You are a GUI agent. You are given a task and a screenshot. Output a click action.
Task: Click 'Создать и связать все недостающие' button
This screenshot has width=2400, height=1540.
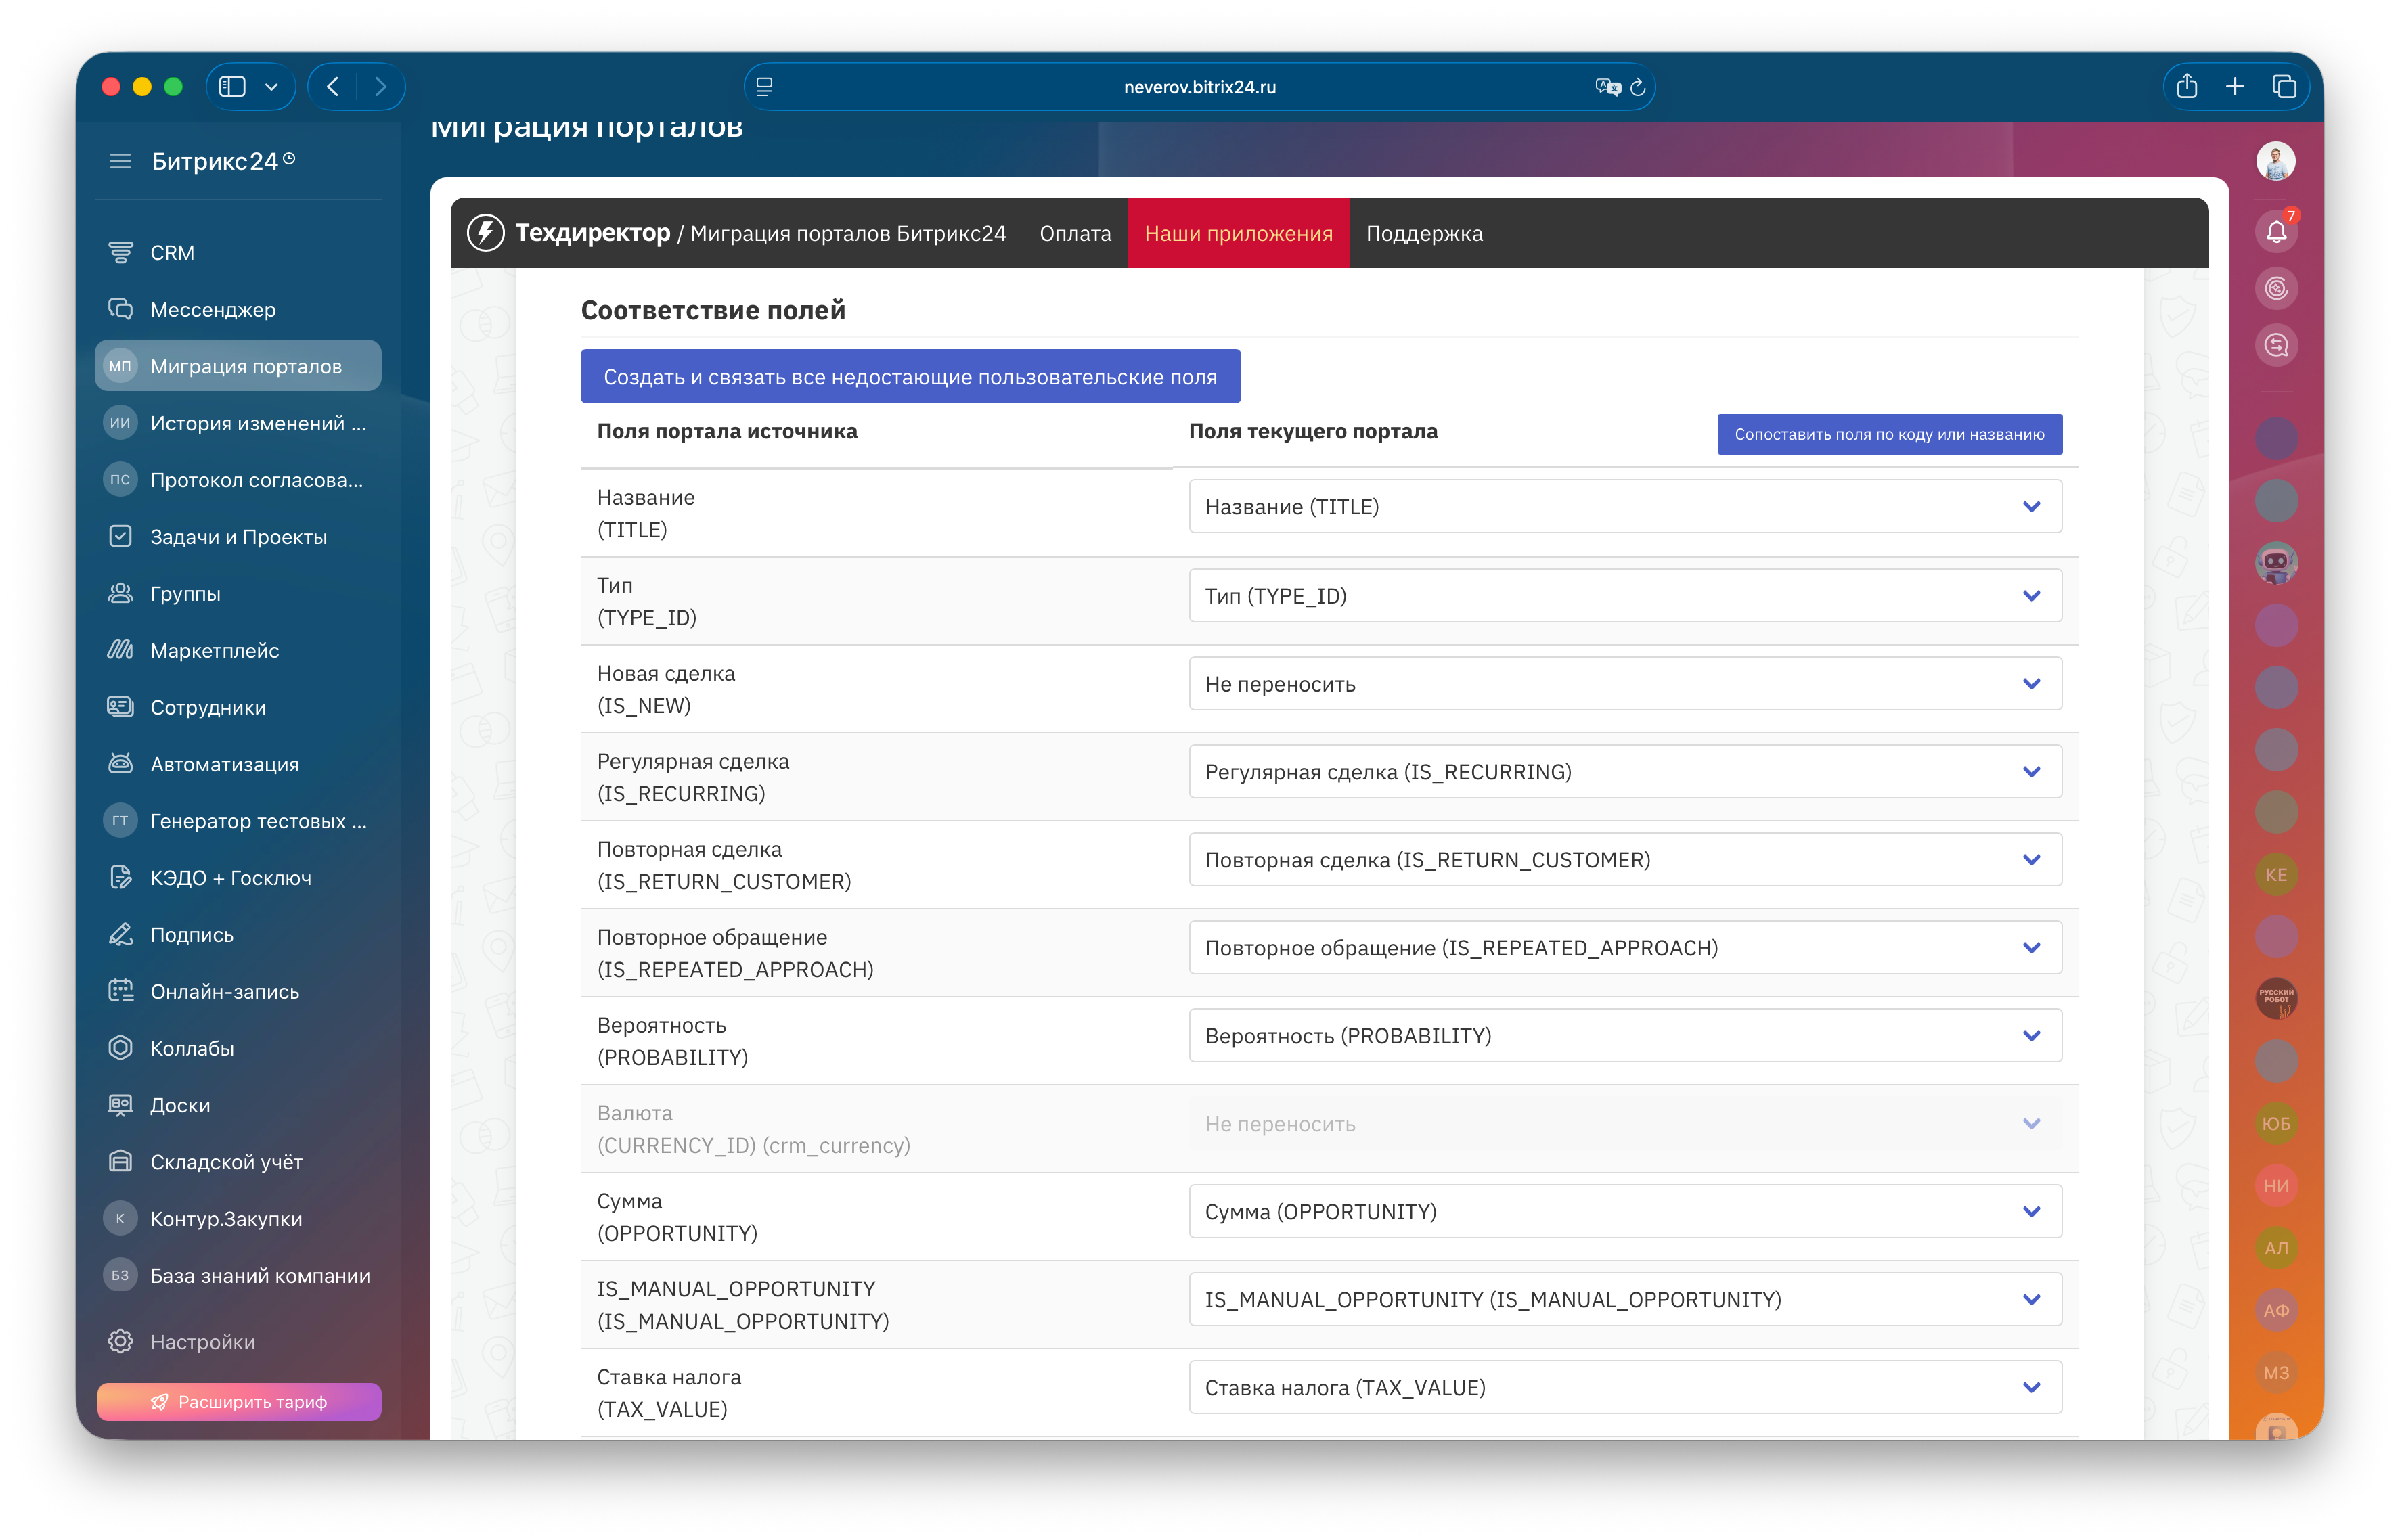click(x=910, y=377)
